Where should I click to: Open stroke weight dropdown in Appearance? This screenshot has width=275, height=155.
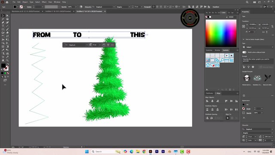pyautogui.click(x=262, y=109)
